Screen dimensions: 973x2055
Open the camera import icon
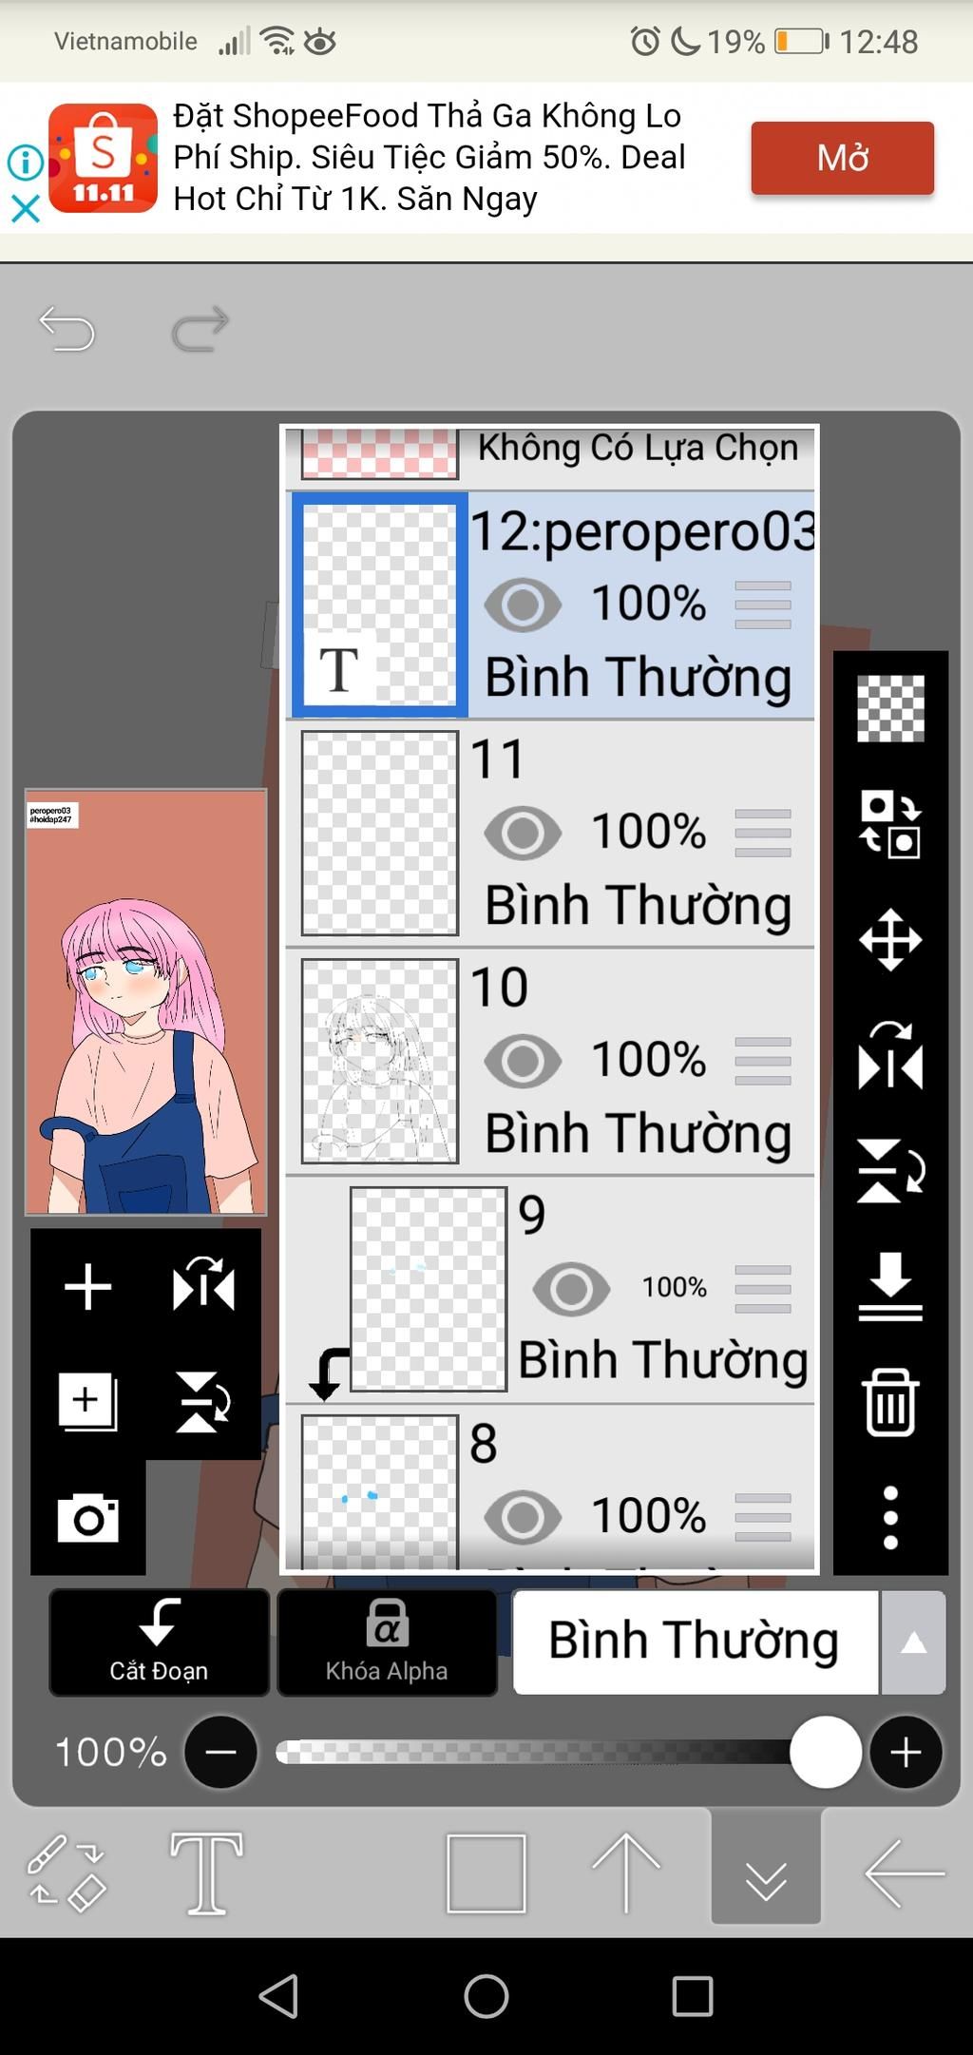pyautogui.click(x=87, y=1517)
